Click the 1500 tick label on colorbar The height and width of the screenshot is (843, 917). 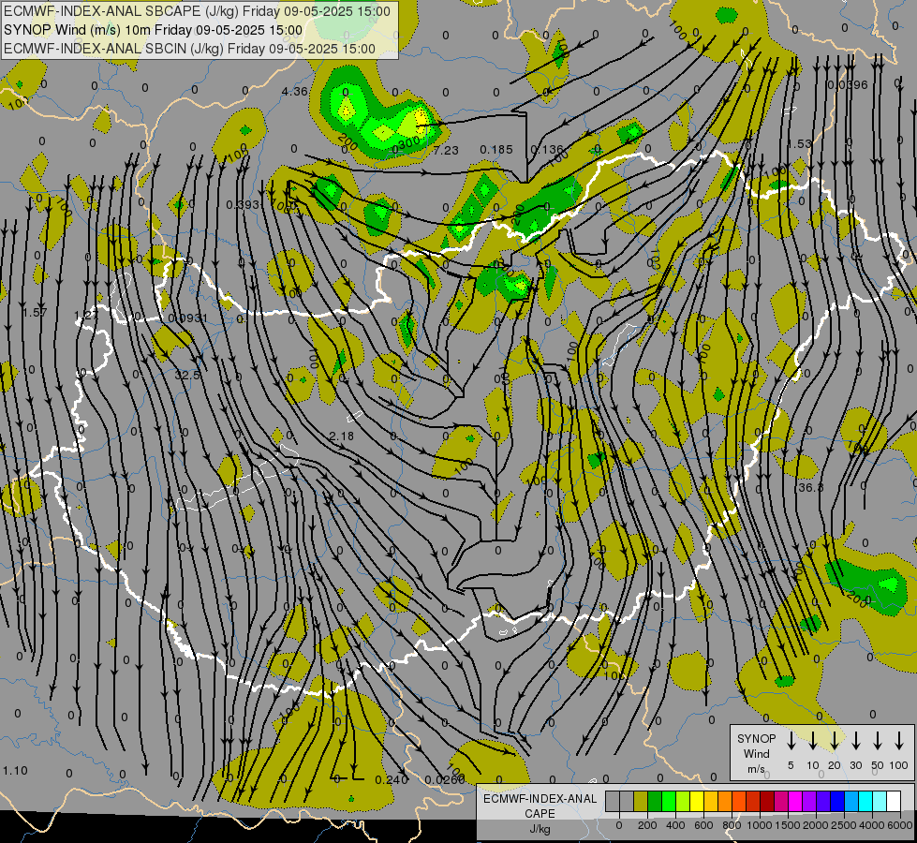(x=788, y=825)
